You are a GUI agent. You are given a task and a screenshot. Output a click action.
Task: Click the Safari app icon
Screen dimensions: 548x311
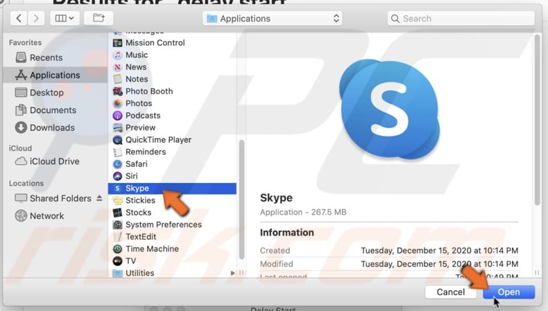pos(117,163)
